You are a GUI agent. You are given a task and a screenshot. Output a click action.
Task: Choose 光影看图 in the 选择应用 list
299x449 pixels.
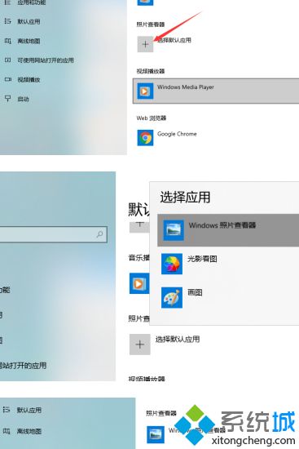tap(202, 259)
